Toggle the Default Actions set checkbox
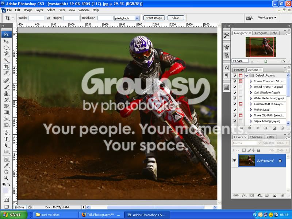 coord(235,76)
